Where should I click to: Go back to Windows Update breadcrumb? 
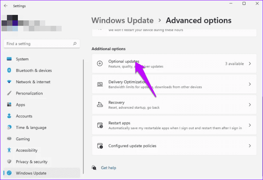[x=122, y=20]
